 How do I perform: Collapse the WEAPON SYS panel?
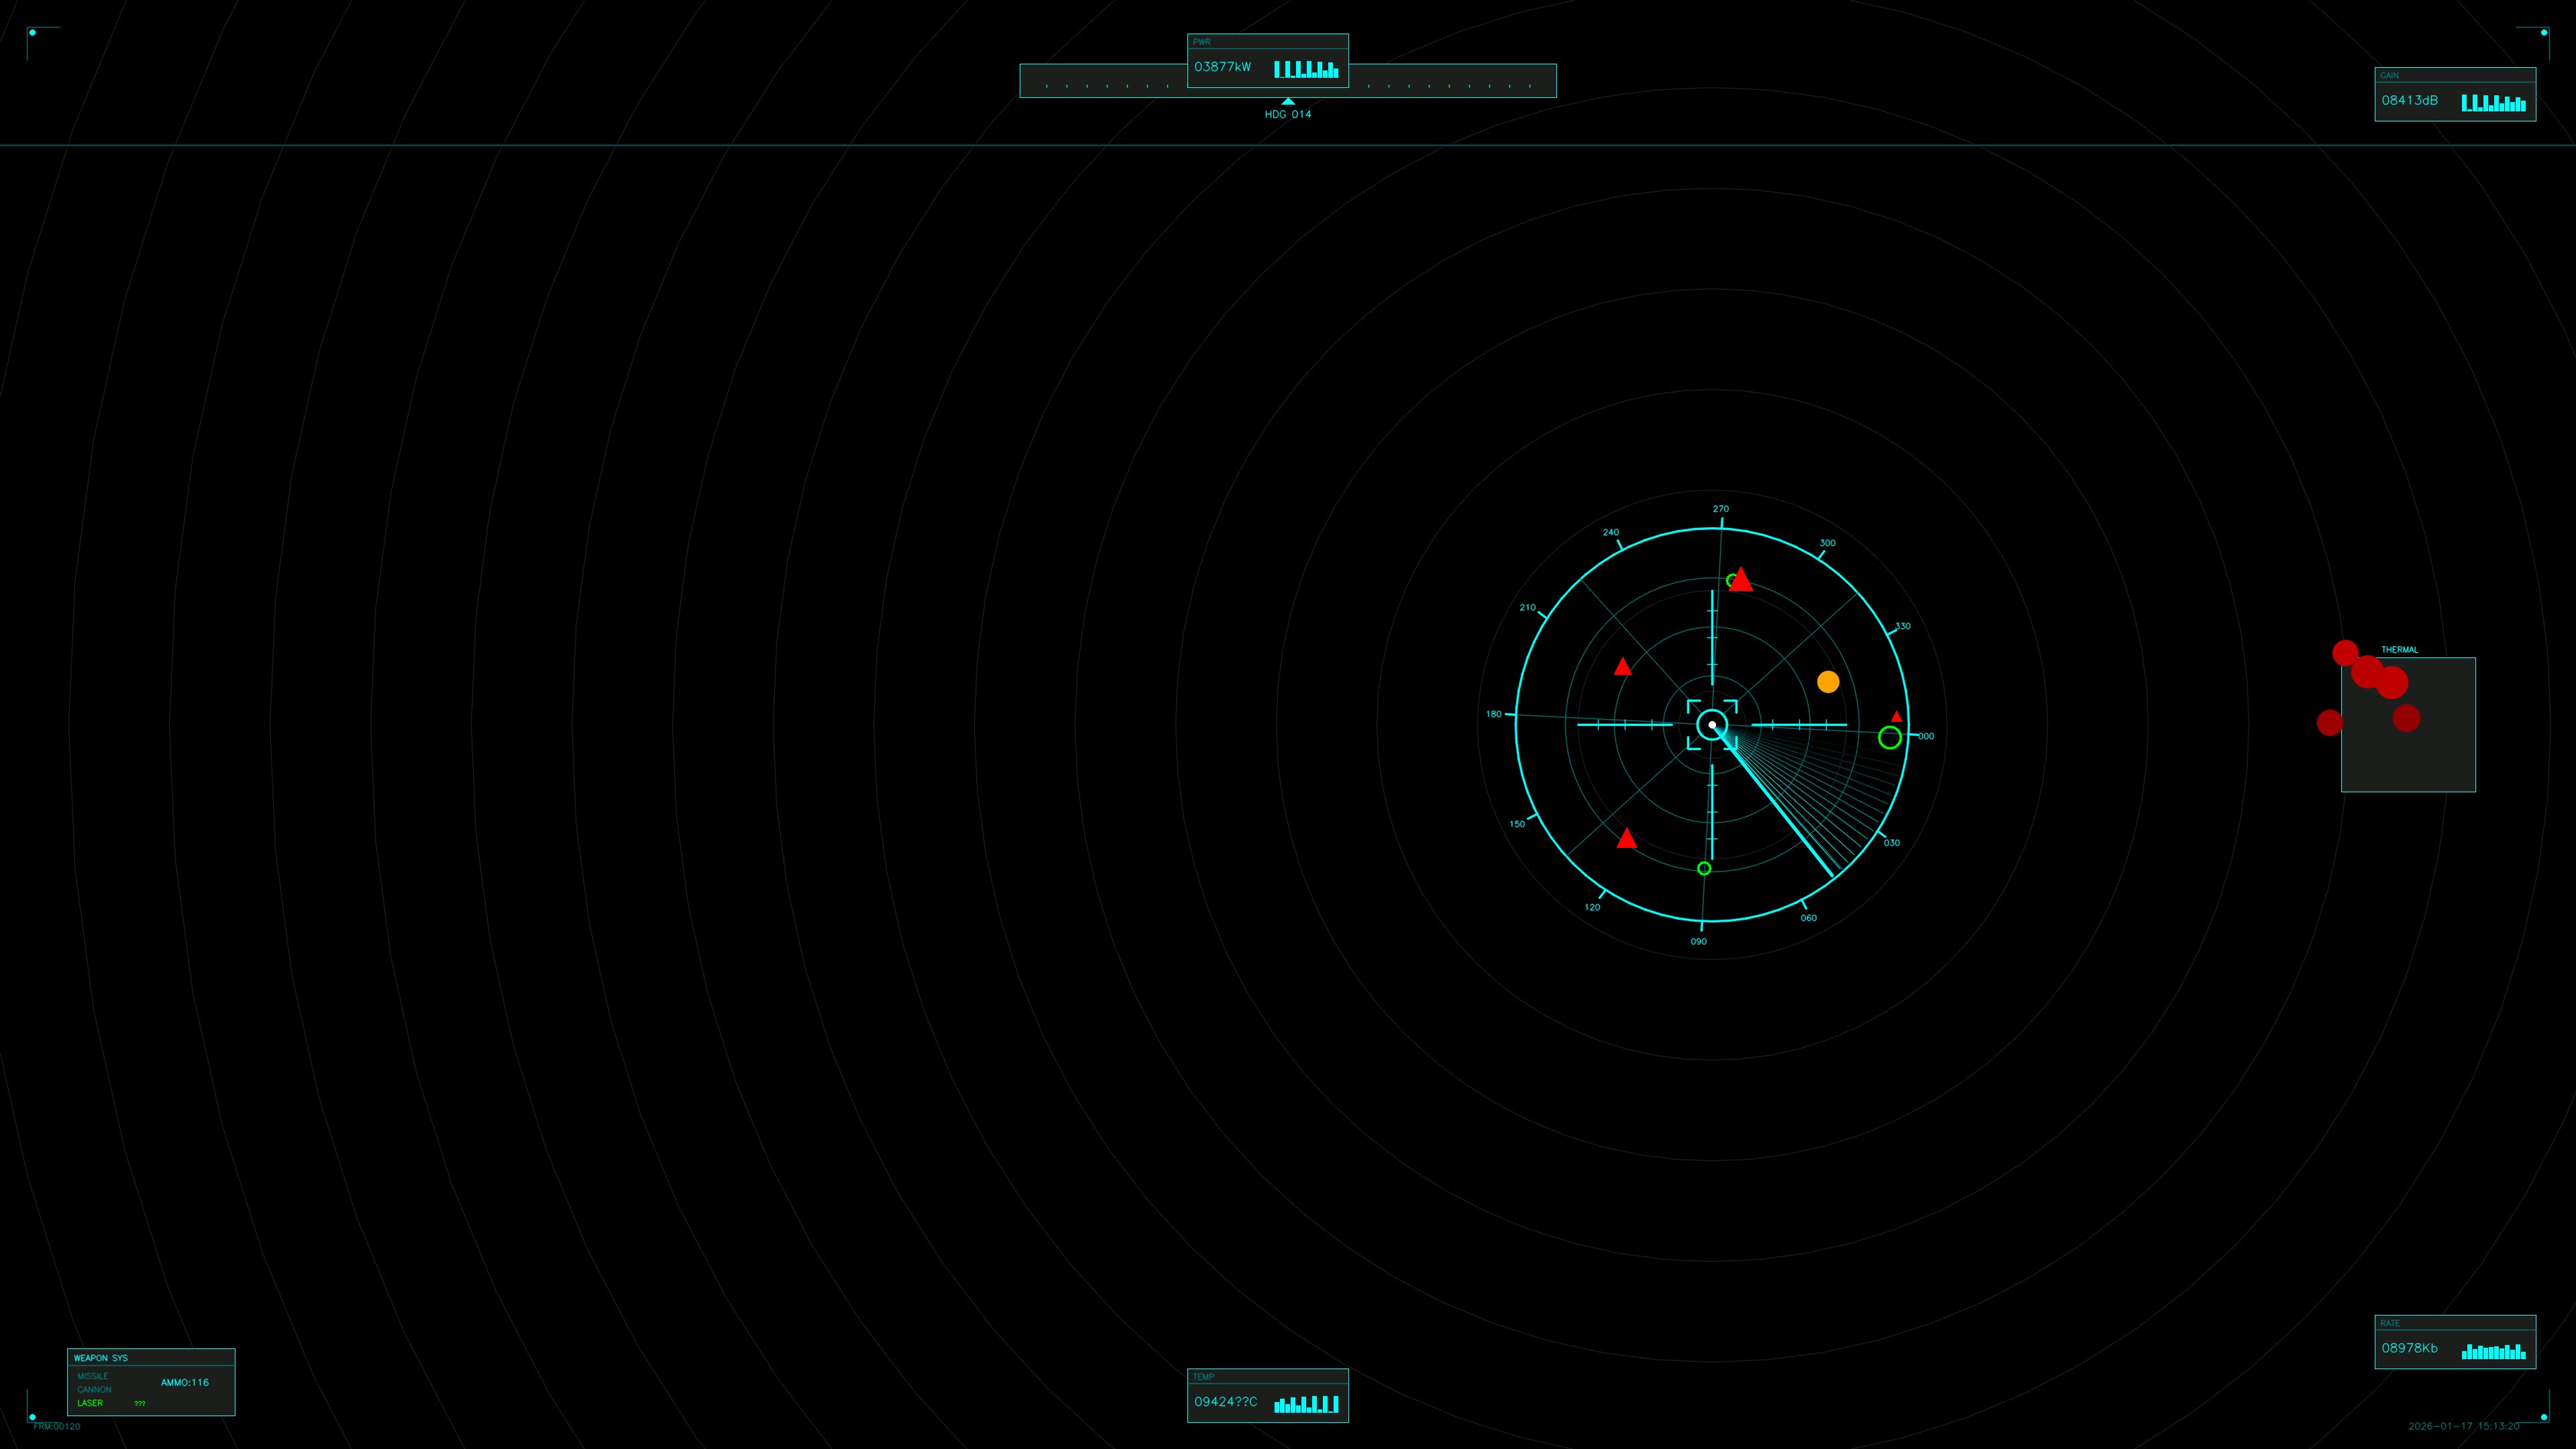[x=101, y=1358]
